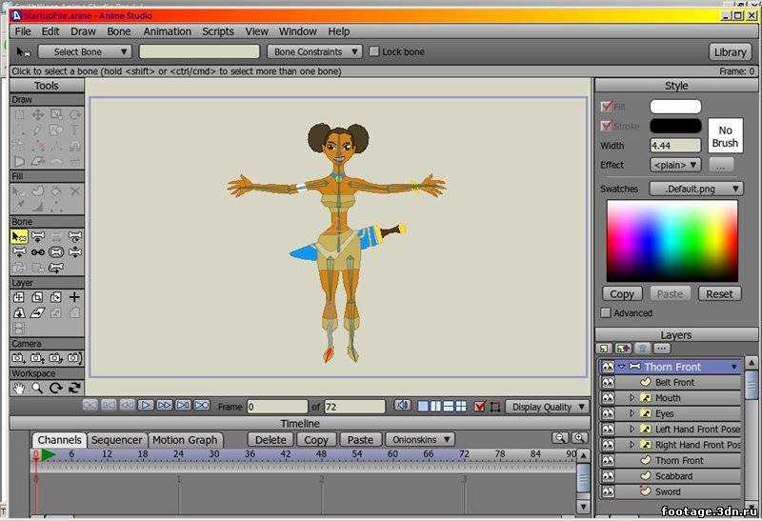
Task: Enable the Advanced checkbox in Style panel
Action: coord(606,313)
